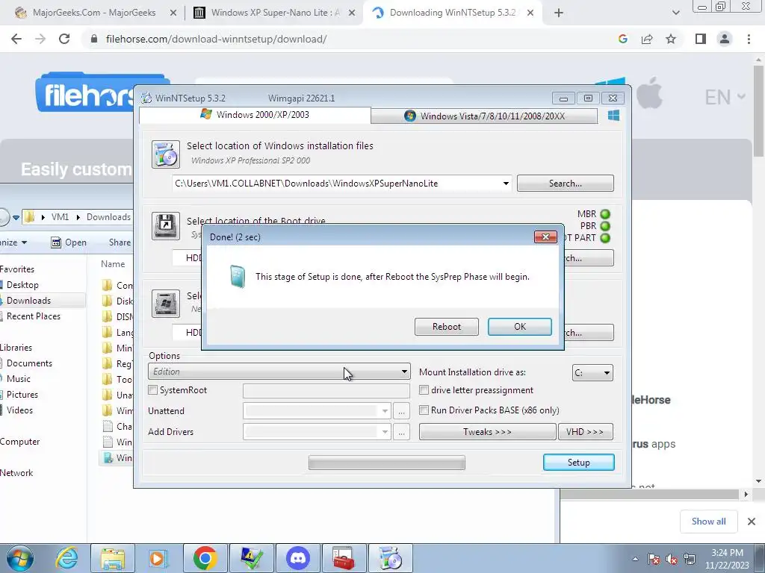Click the Reboot button in the Done dialog
Screen dimensions: 765x573
(x=447, y=327)
